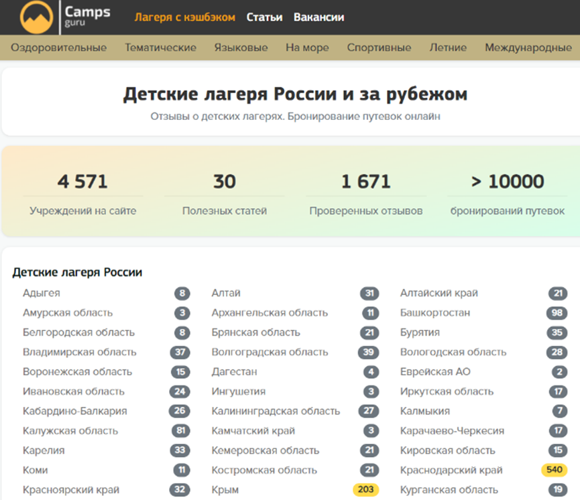Click the yellow 540 badge beside Краснодарский край
Viewport: 580px width, 500px height.
(x=554, y=470)
